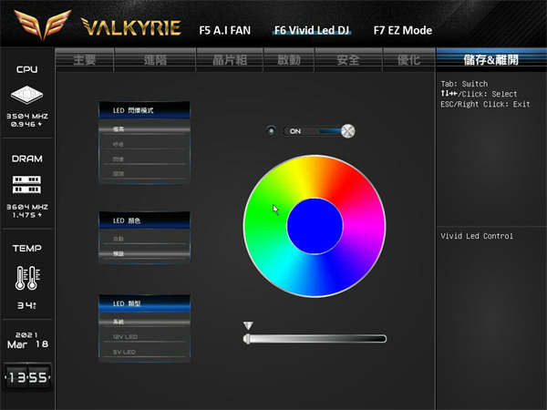Choose the highlighted option under LED 顏色

144,253
